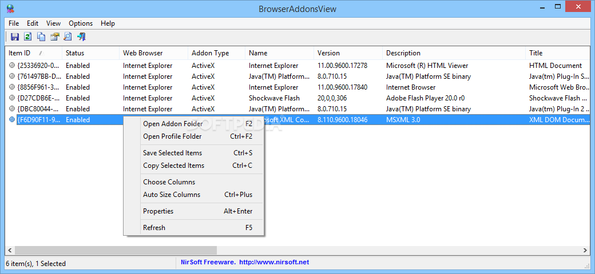Open the Options menu
The width and height of the screenshot is (595, 274).
(x=81, y=23)
